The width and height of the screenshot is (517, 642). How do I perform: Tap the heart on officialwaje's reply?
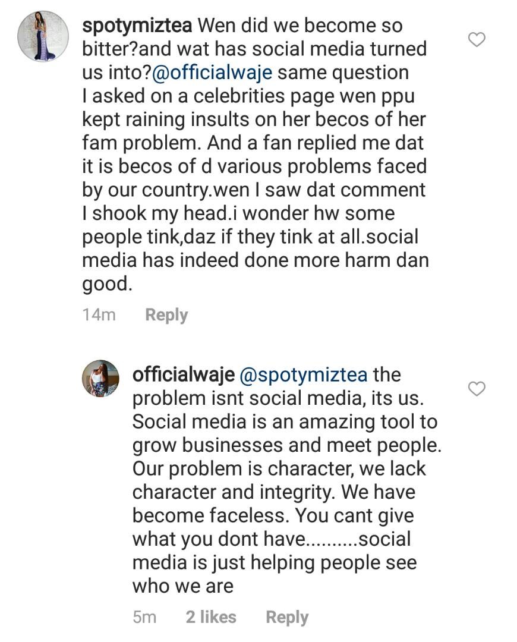(477, 389)
